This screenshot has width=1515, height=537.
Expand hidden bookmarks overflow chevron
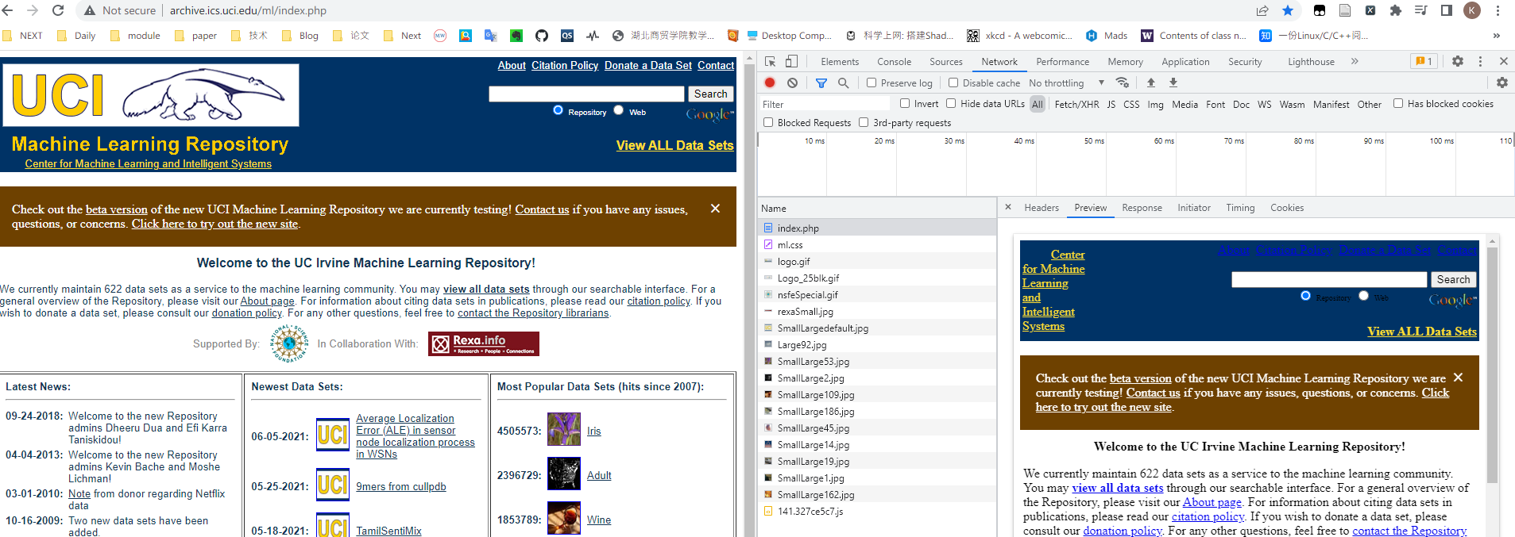tap(1497, 36)
